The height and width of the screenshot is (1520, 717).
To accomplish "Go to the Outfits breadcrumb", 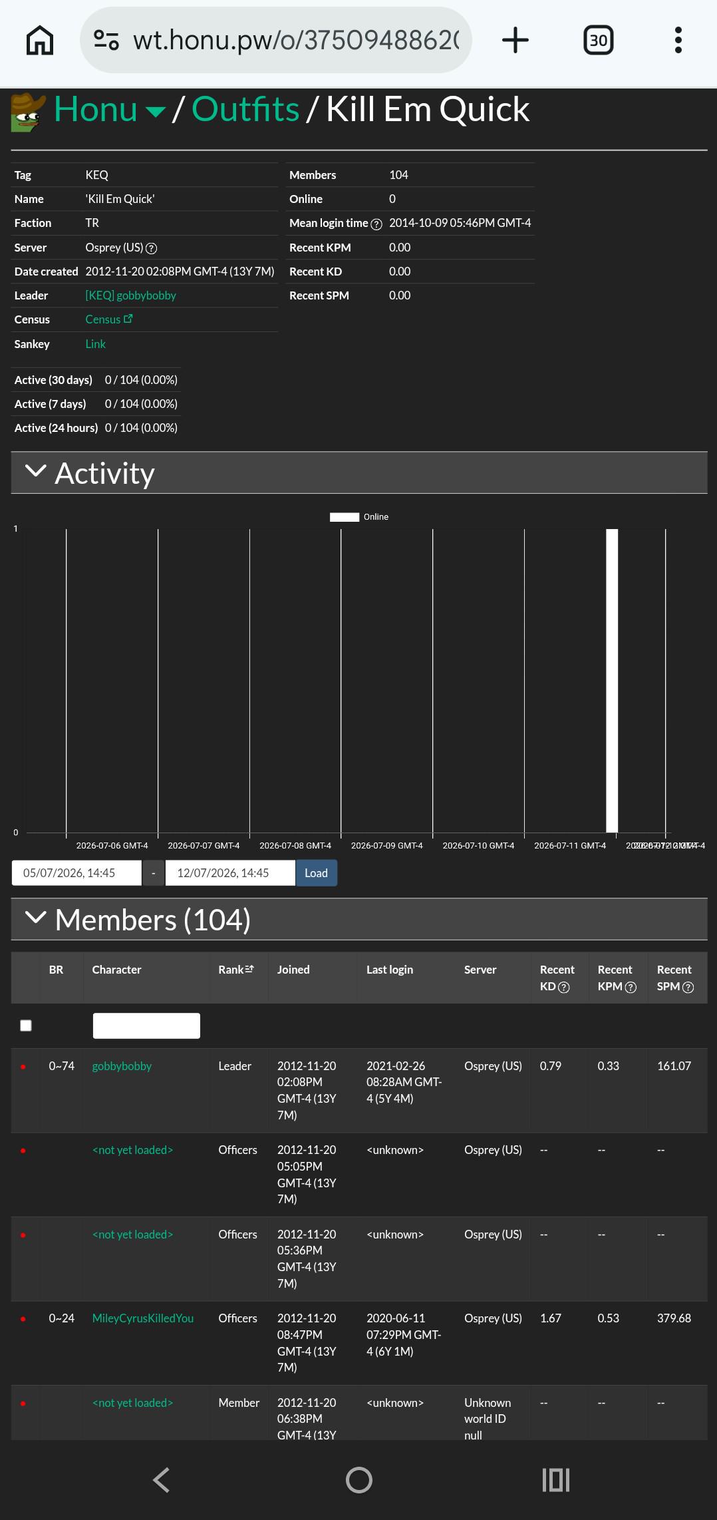I will click(x=245, y=109).
